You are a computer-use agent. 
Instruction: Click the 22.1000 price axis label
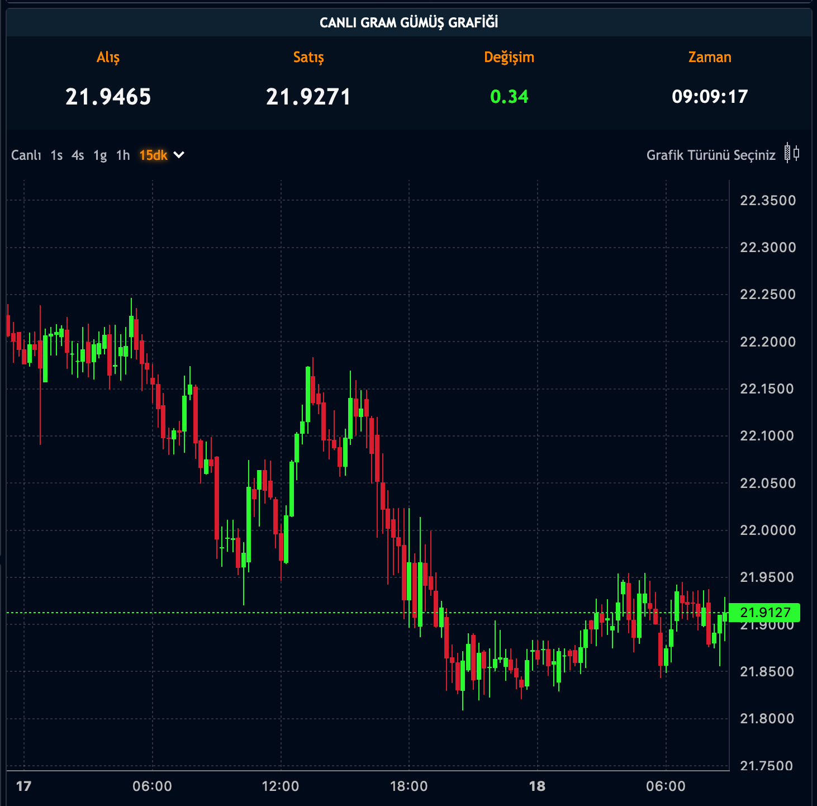coord(767,435)
